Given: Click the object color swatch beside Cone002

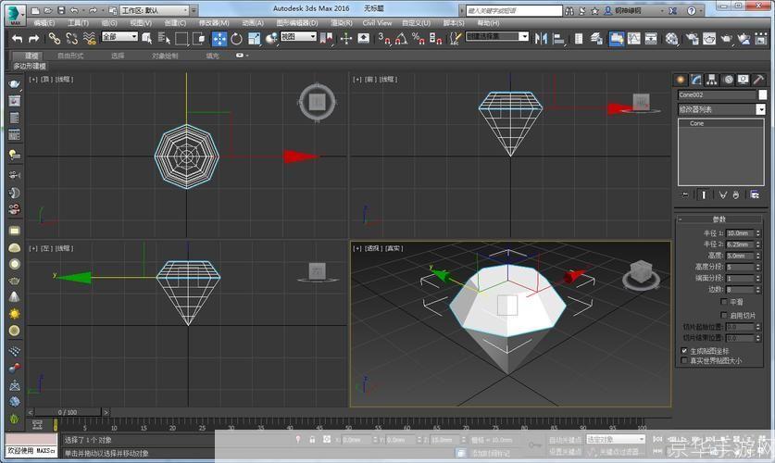Looking at the screenshot, I should (763, 94).
